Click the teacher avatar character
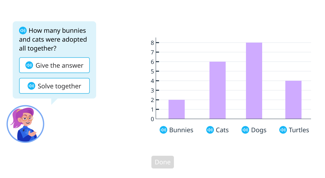The height and width of the screenshot is (178, 325). pos(25,124)
